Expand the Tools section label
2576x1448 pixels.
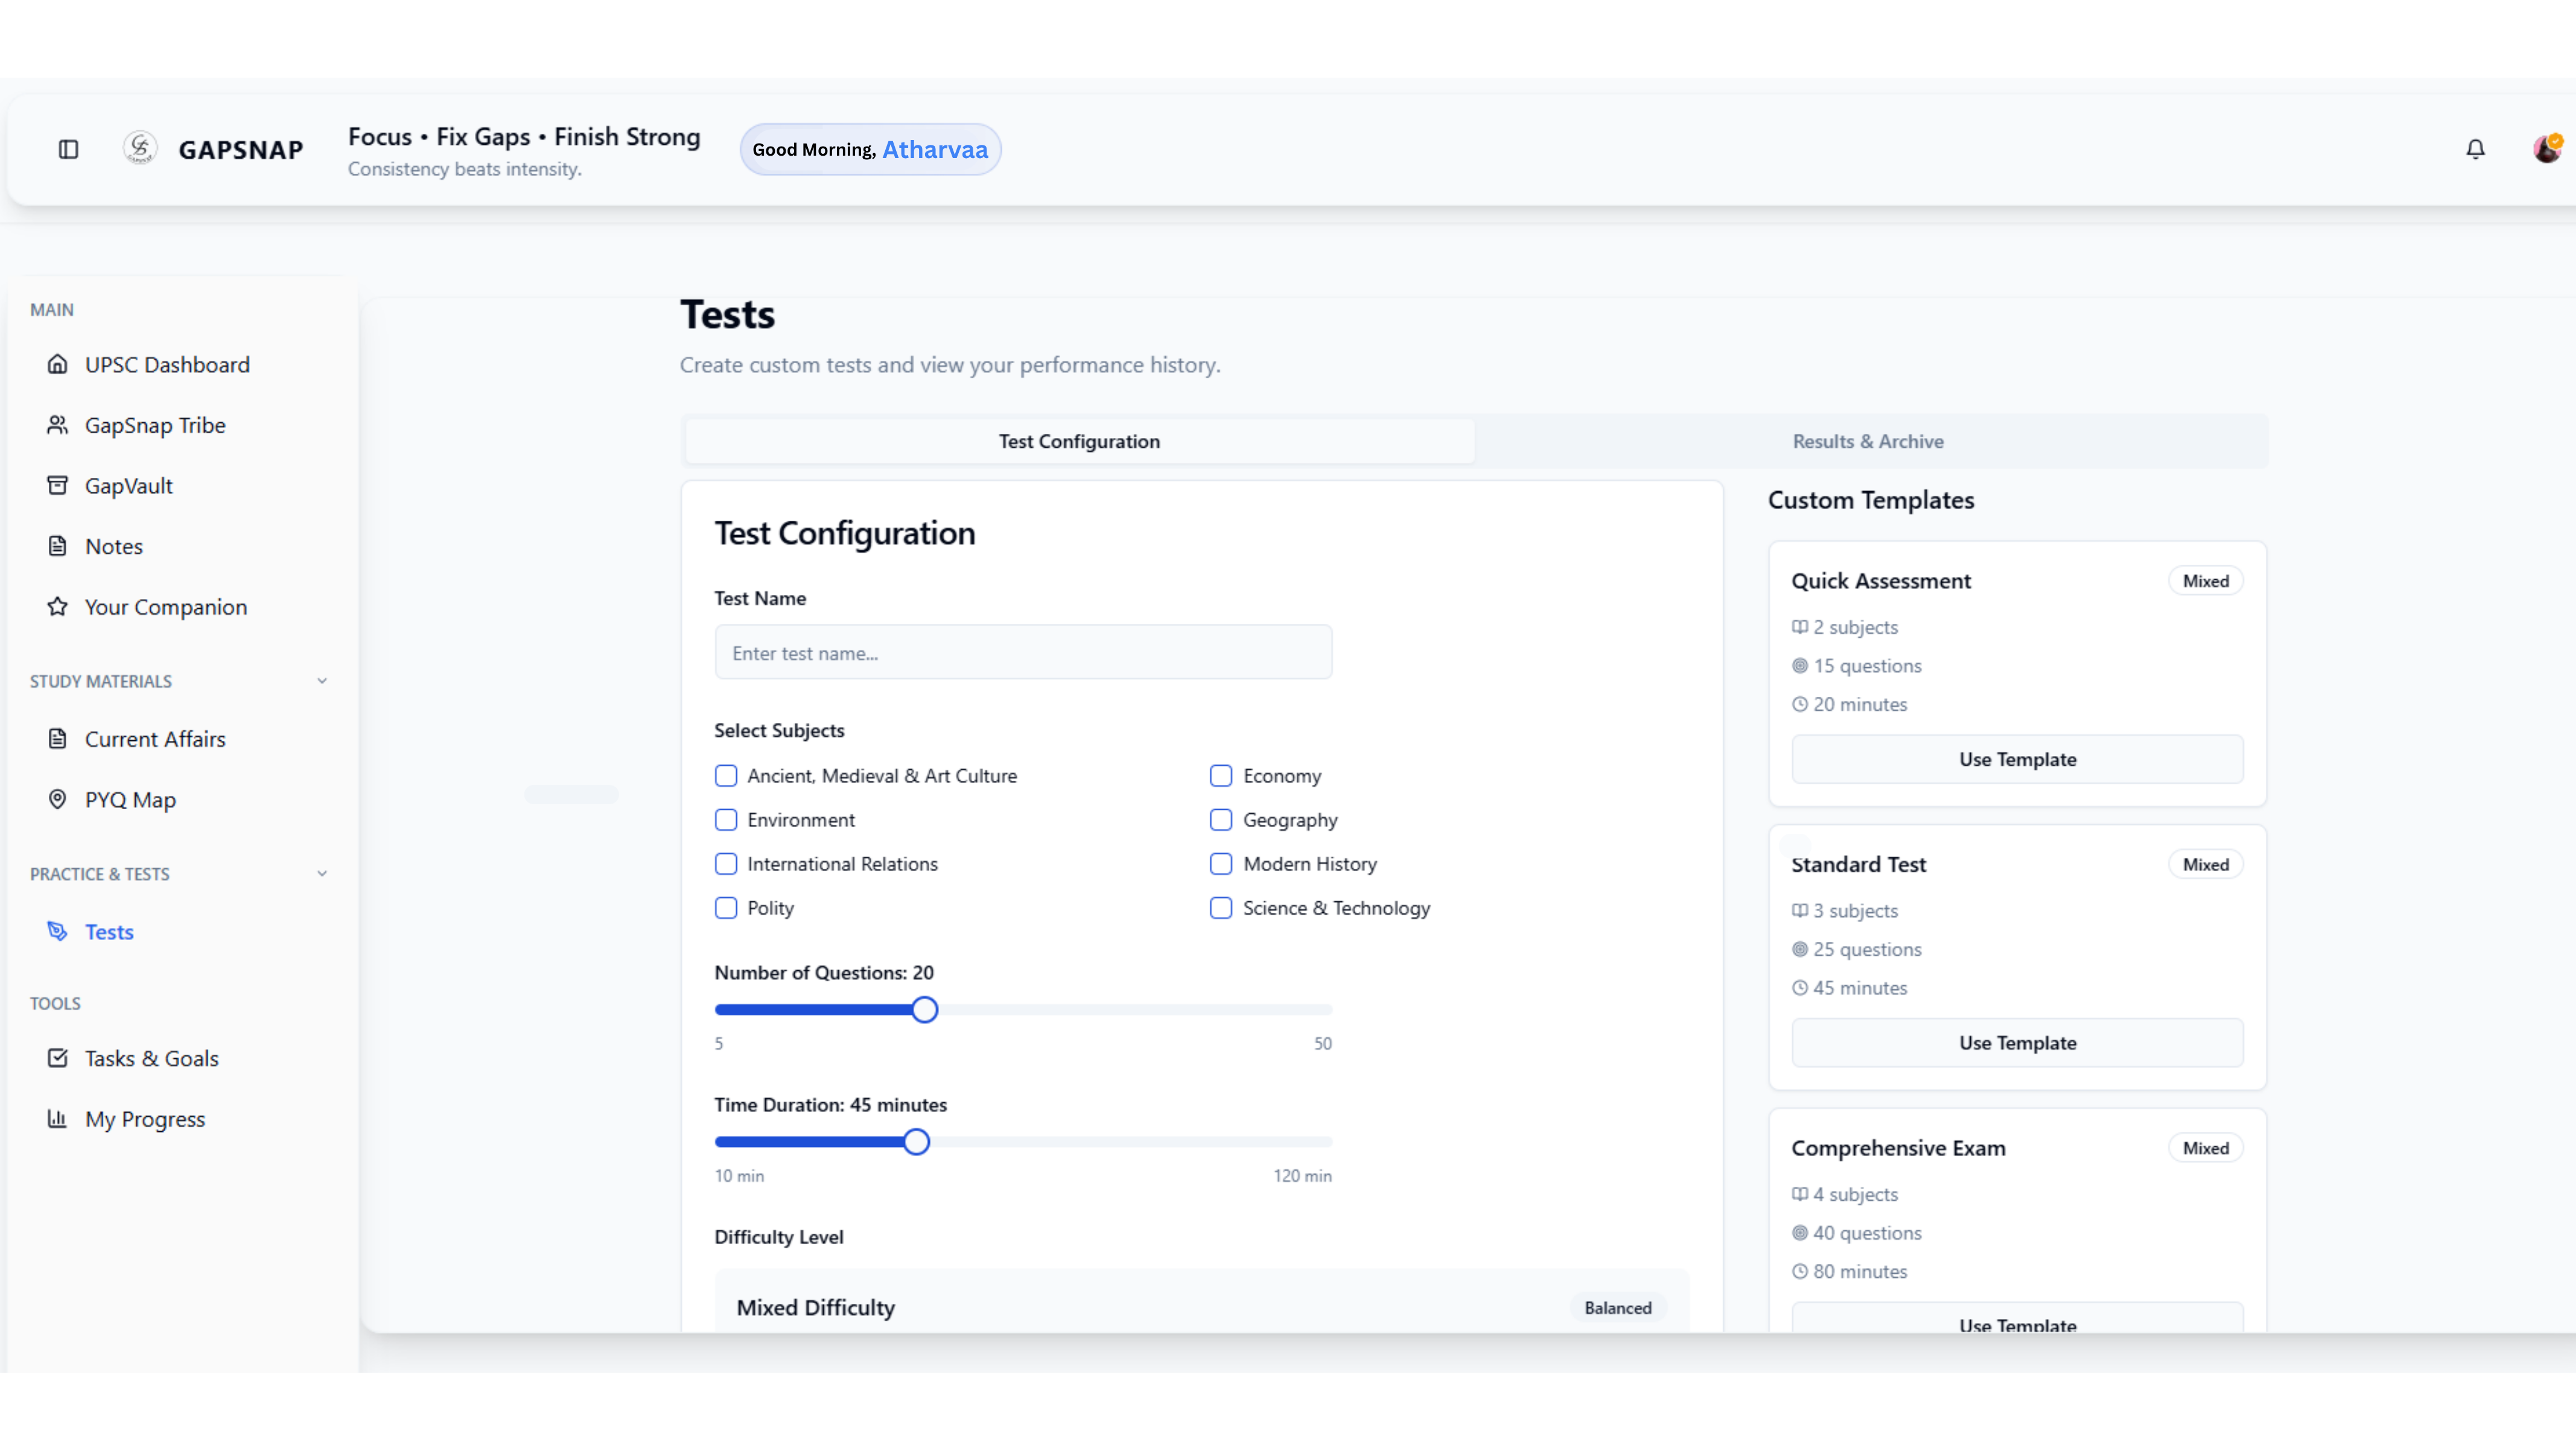click(55, 1003)
